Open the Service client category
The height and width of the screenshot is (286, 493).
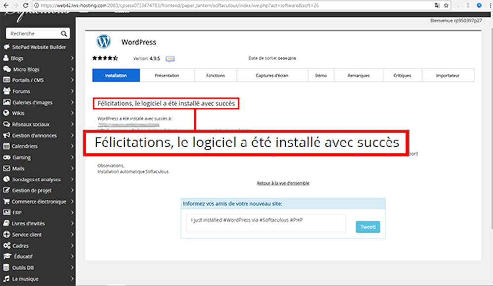tap(27, 234)
